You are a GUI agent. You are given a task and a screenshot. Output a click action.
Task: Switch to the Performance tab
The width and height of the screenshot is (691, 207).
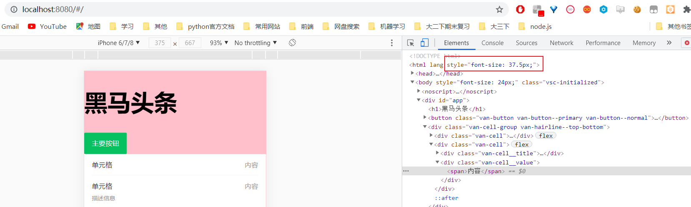tap(603, 43)
